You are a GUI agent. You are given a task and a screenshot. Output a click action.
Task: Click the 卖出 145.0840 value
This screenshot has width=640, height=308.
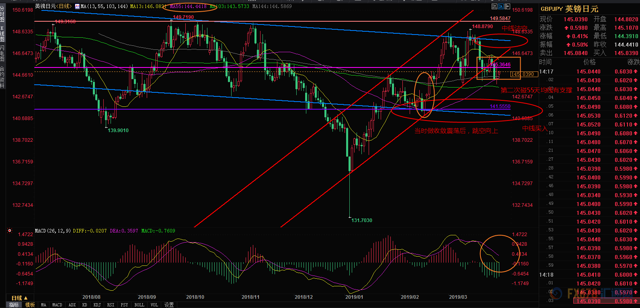[575, 53]
